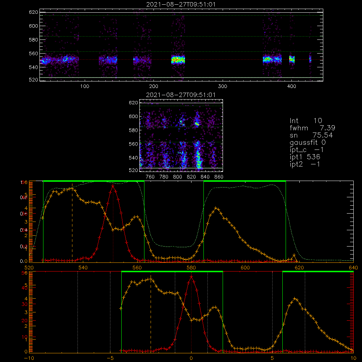This screenshot has height=362, width=362.
Task: Click y-axis label 540 of top spectrogram
Action: point(33,67)
